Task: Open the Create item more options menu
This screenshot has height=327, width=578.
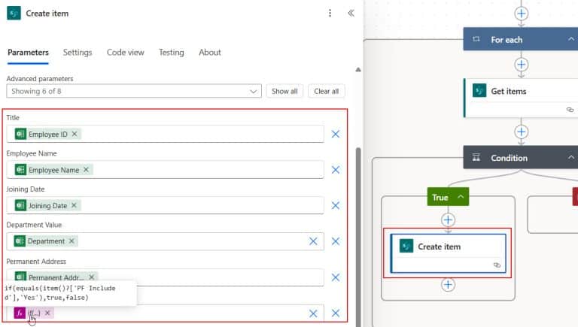Action: pyautogui.click(x=330, y=14)
